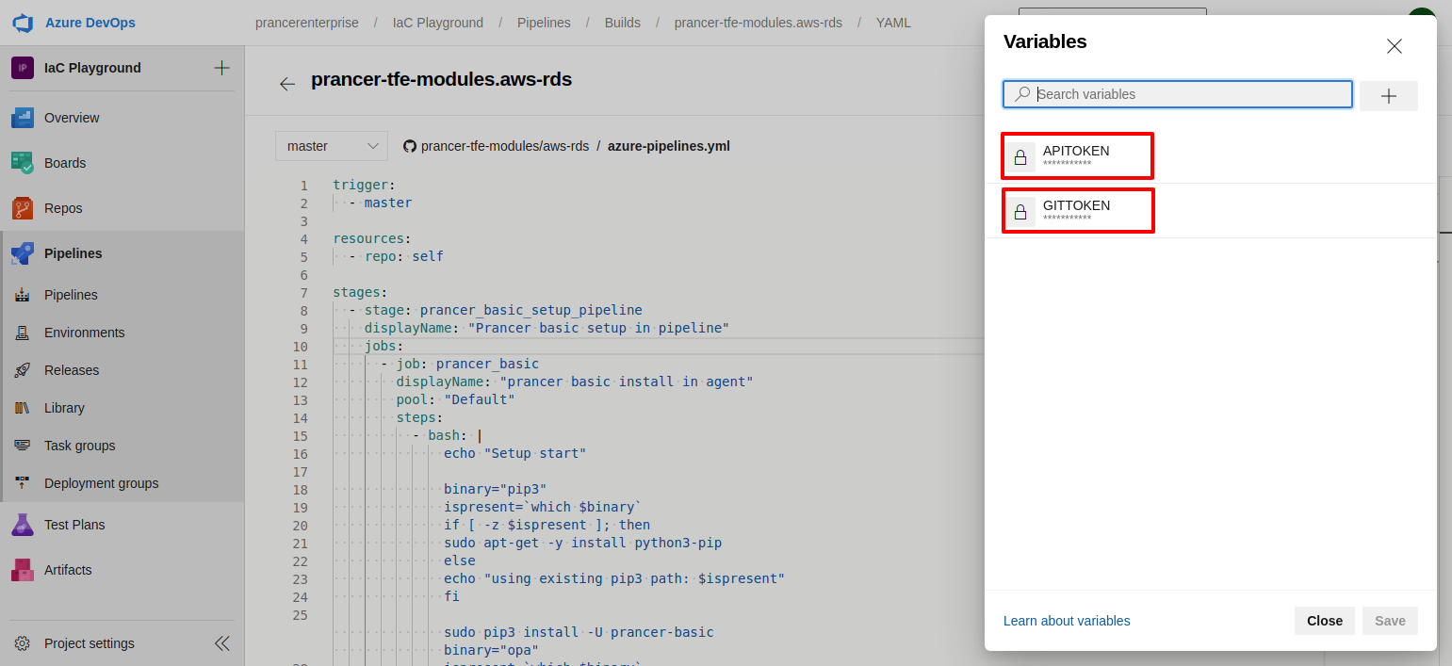Select Boards in the sidebar menu
Screen dimensions: 1452x666
[x=65, y=163]
